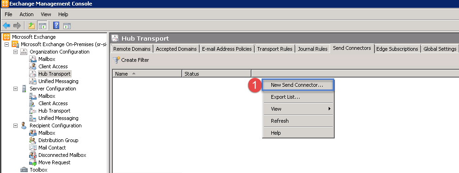Image resolution: width=459 pixels, height=173 pixels.
Task: Choose Export List from context menu
Action: (x=298, y=97)
